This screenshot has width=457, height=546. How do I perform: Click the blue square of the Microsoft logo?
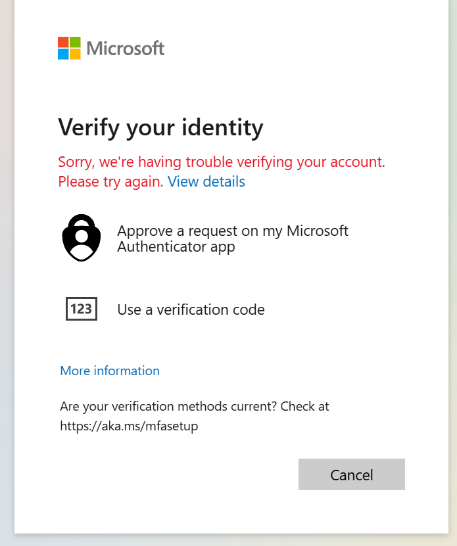pyautogui.click(x=63, y=53)
